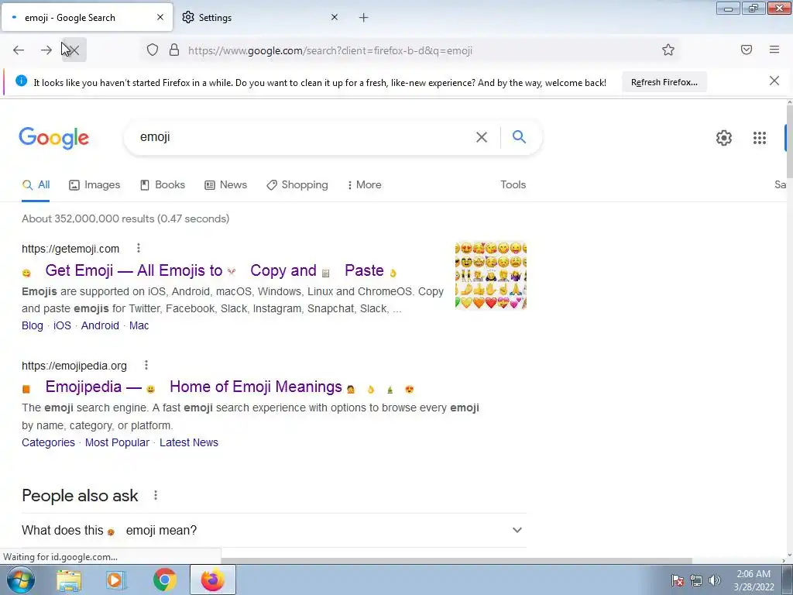Viewport: 793px width, 595px height.
Task: Open the search Tools options
Action: pos(513,184)
